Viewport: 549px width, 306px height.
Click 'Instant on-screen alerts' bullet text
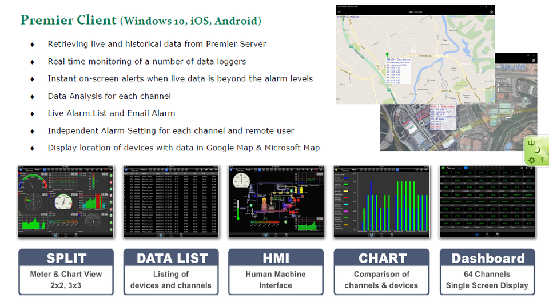pos(180,79)
